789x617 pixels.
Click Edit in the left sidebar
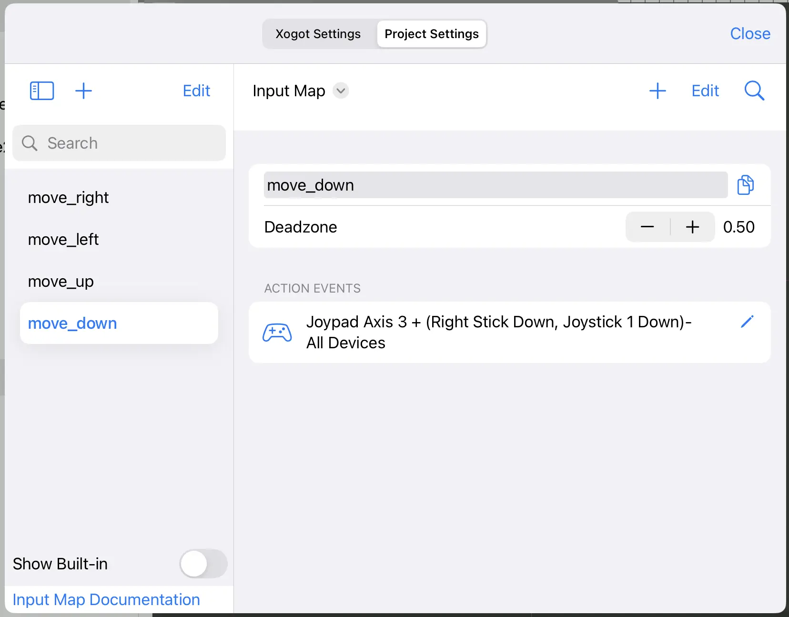pos(196,91)
